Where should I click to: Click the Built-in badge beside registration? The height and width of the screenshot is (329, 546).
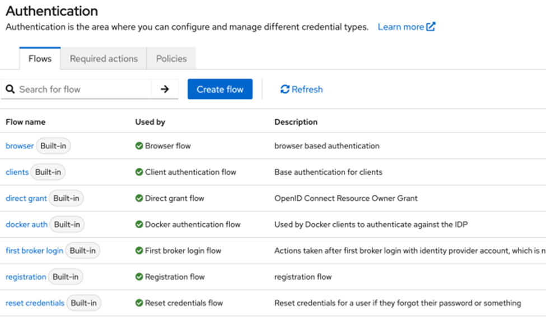pyautogui.click(x=66, y=277)
